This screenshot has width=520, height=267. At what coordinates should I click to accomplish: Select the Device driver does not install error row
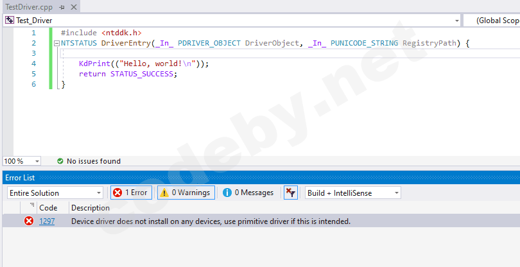261,221
